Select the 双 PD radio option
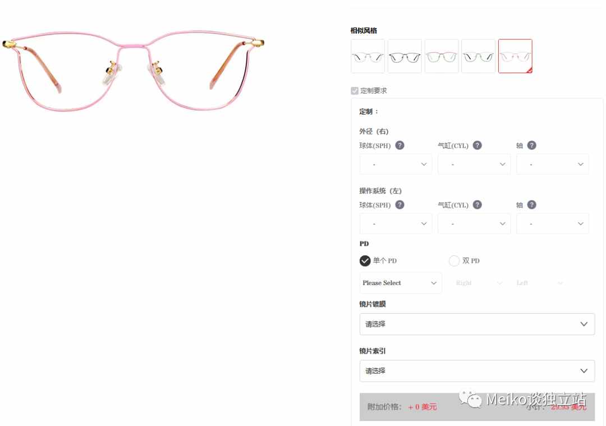The image size is (606, 426). [454, 261]
